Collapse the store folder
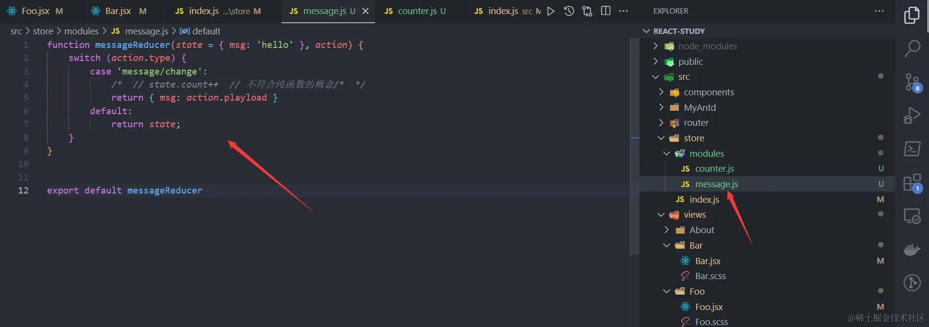This screenshot has height=327, width=929. coord(661,138)
